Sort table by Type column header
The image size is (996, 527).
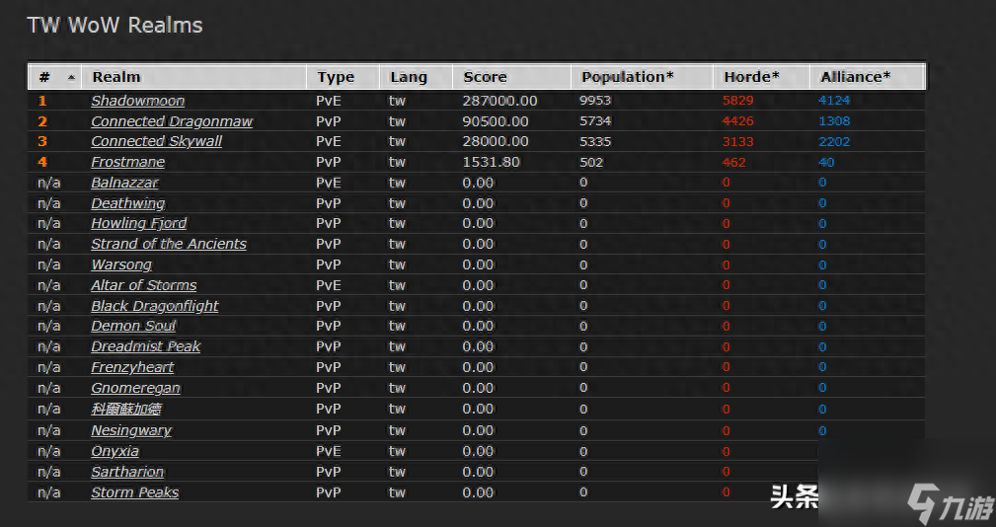click(x=343, y=77)
